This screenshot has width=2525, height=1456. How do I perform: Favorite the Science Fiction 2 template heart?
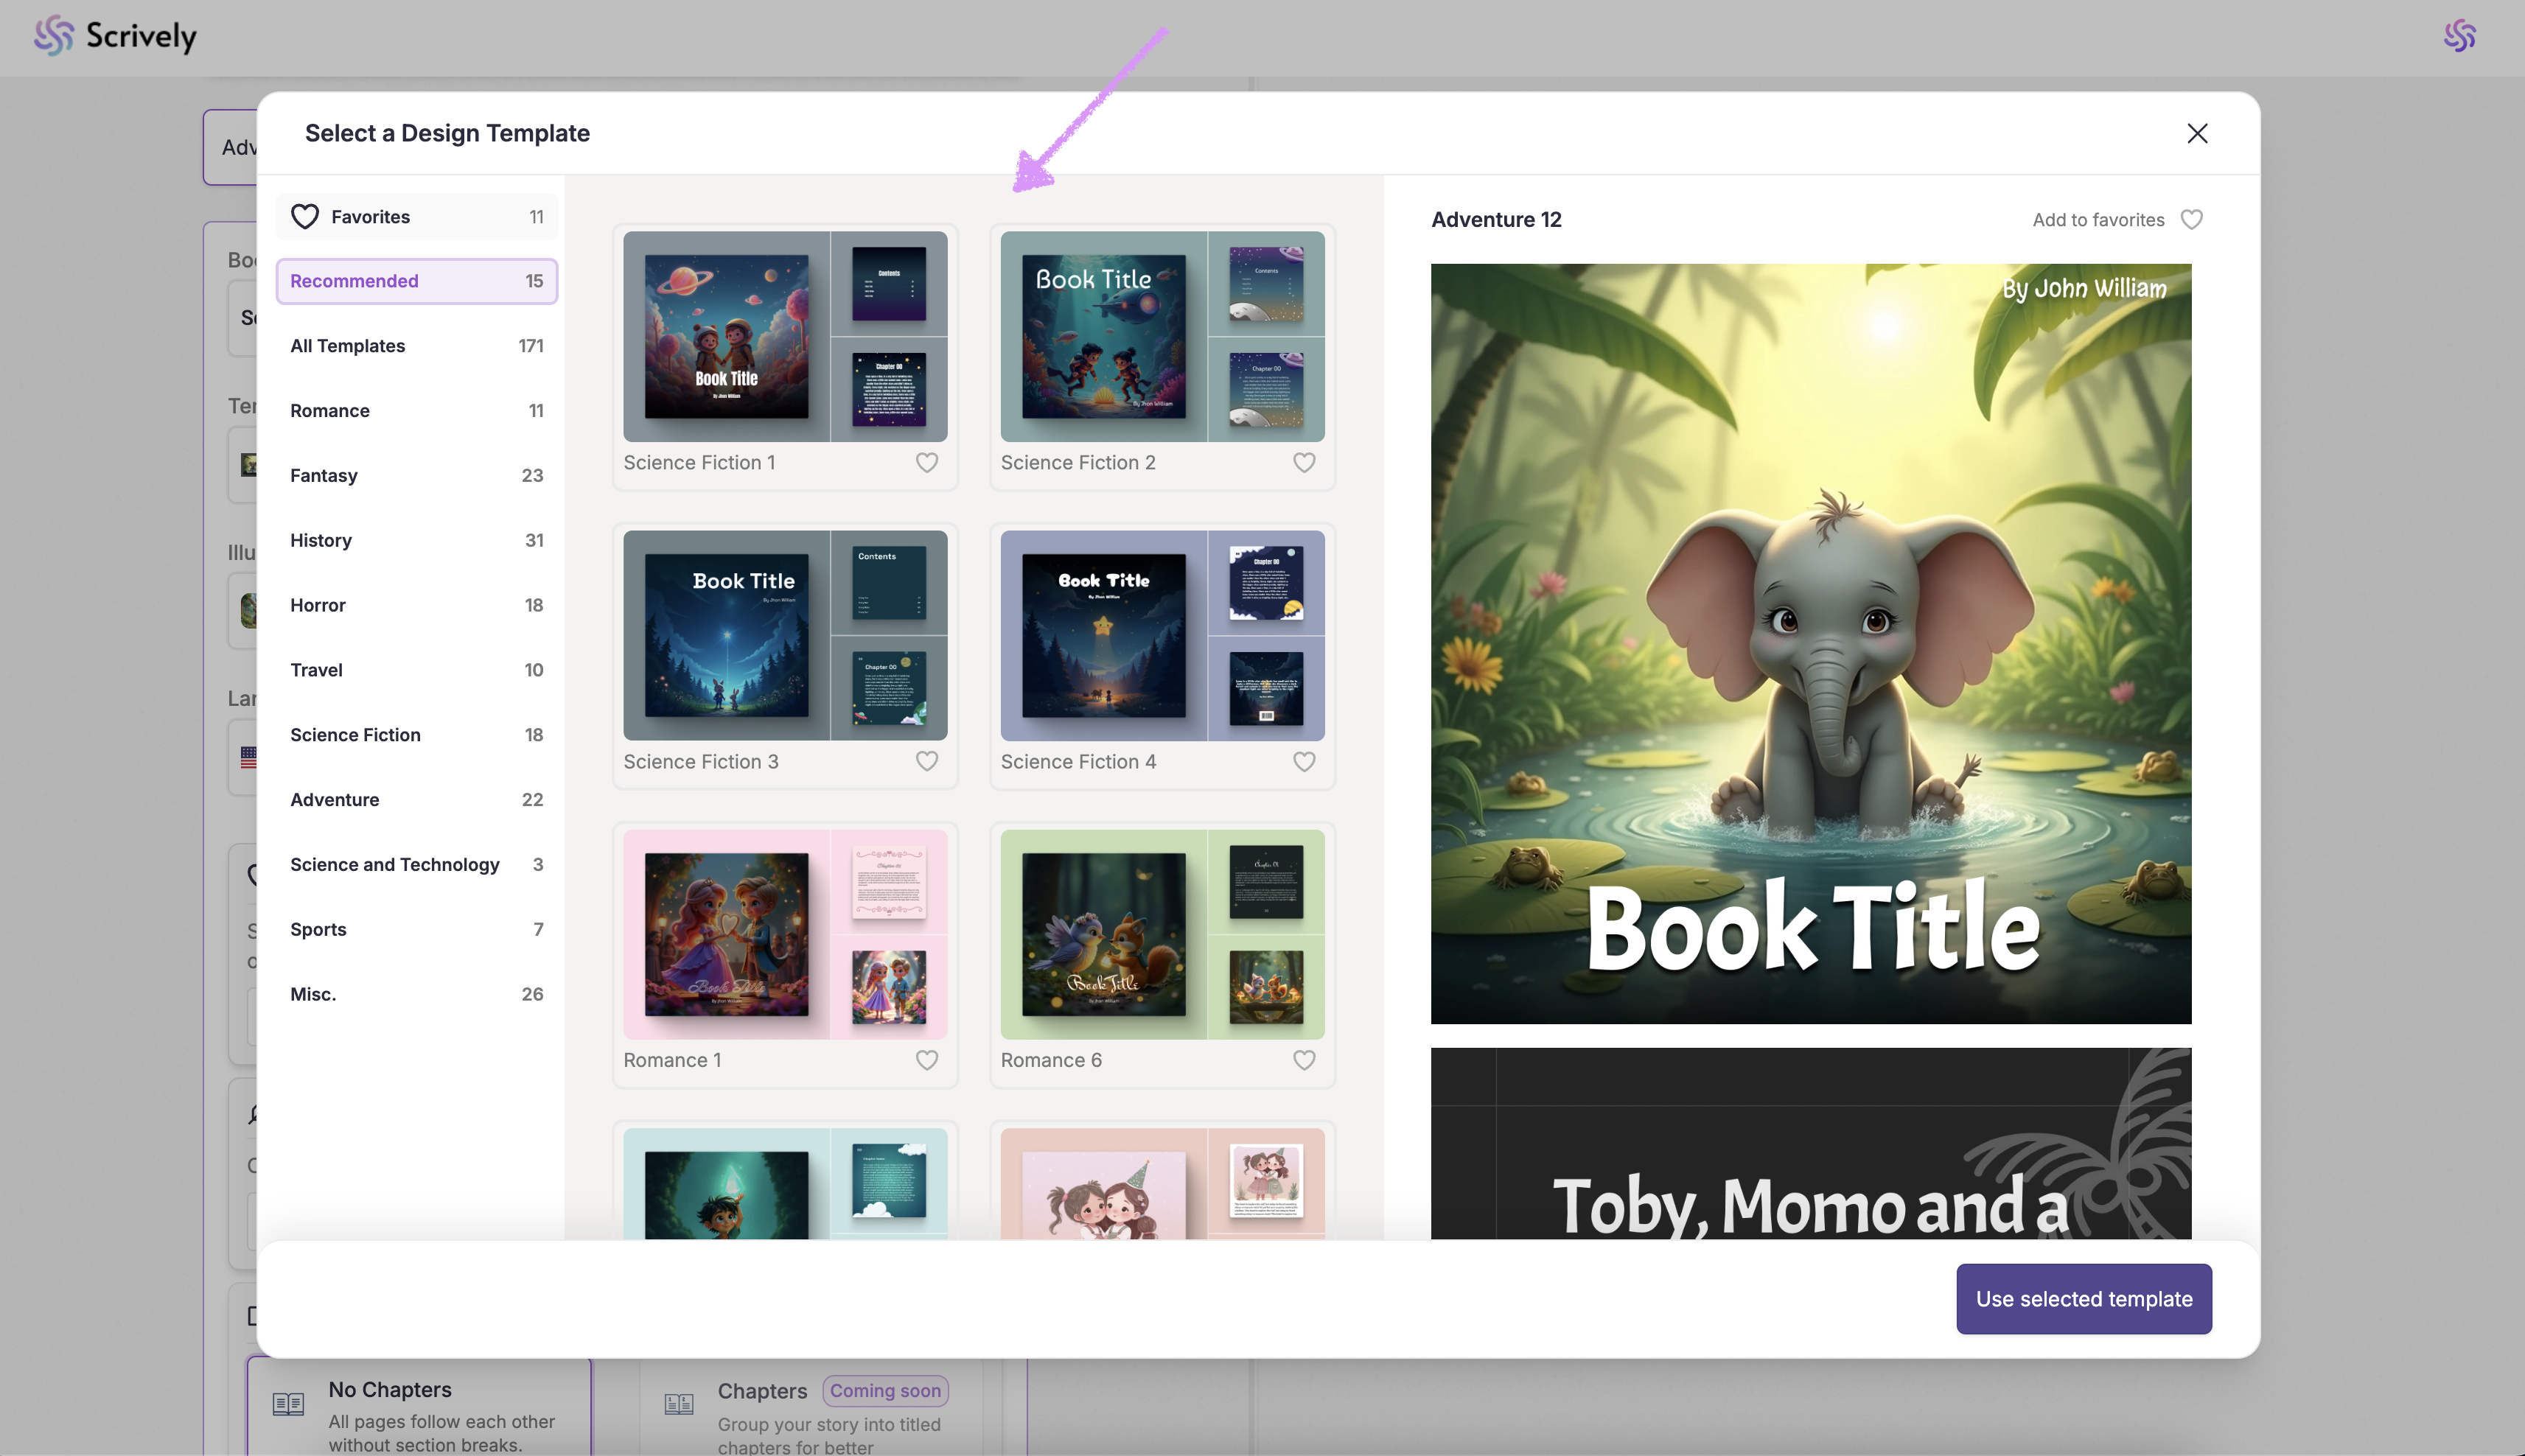click(x=1303, y=462)
